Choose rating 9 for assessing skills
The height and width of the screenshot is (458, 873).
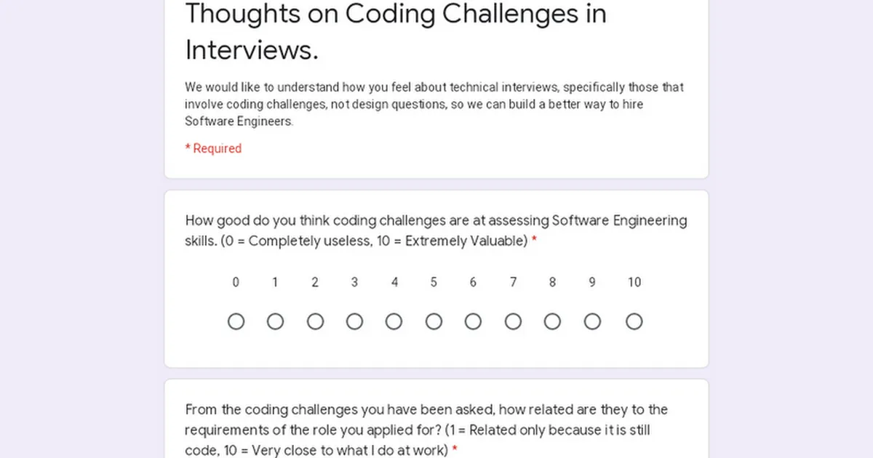click(x=592, y=321)
